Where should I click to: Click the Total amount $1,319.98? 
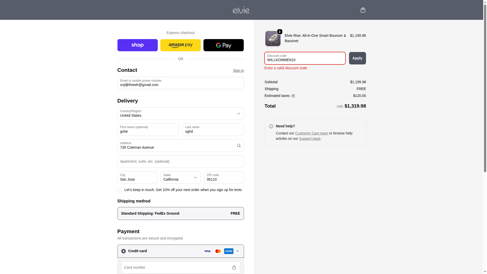pyautogui.click(x=355, y=106)
